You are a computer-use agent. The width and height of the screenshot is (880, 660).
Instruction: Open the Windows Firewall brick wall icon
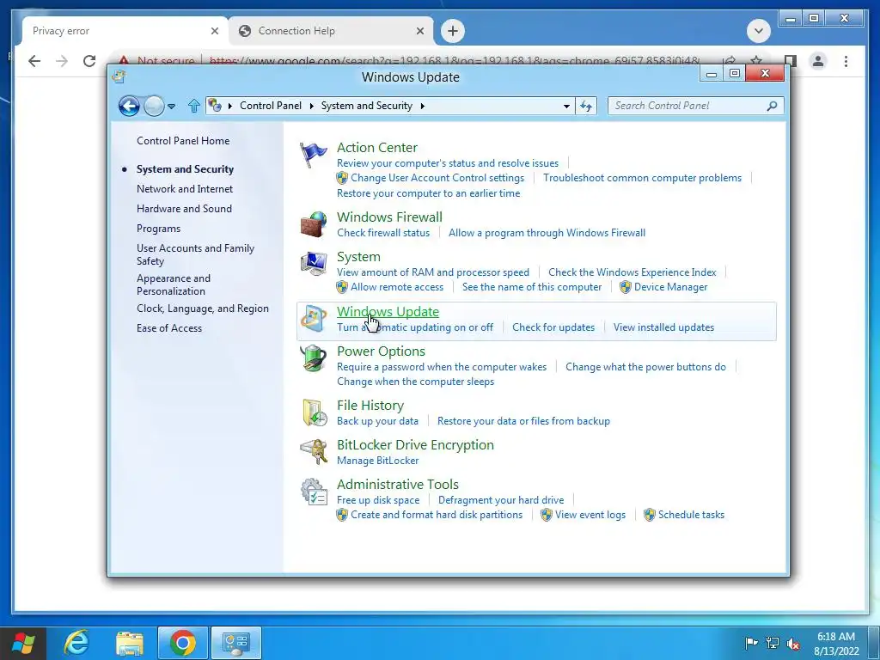(313, 224)
